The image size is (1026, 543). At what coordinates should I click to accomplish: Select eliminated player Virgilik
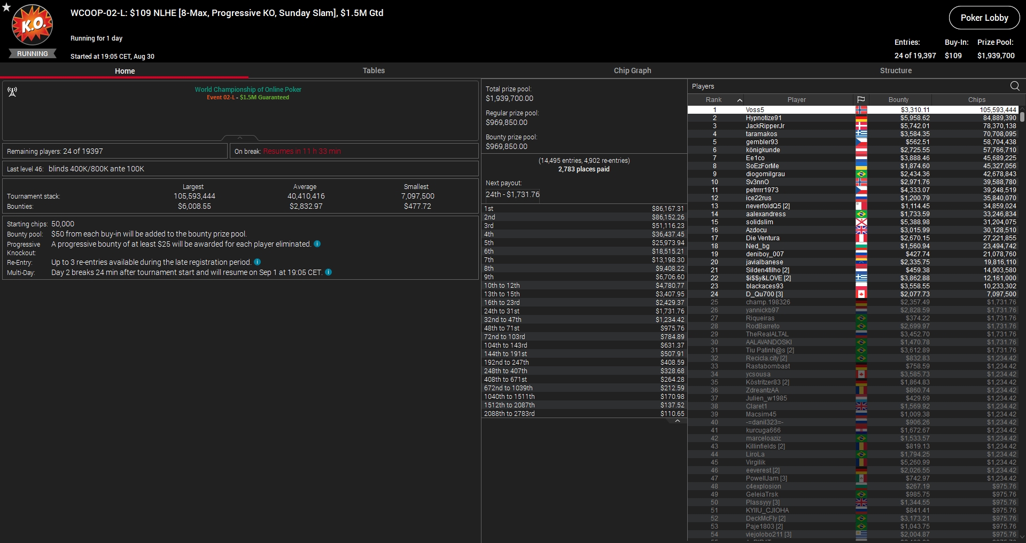(853, 462)
